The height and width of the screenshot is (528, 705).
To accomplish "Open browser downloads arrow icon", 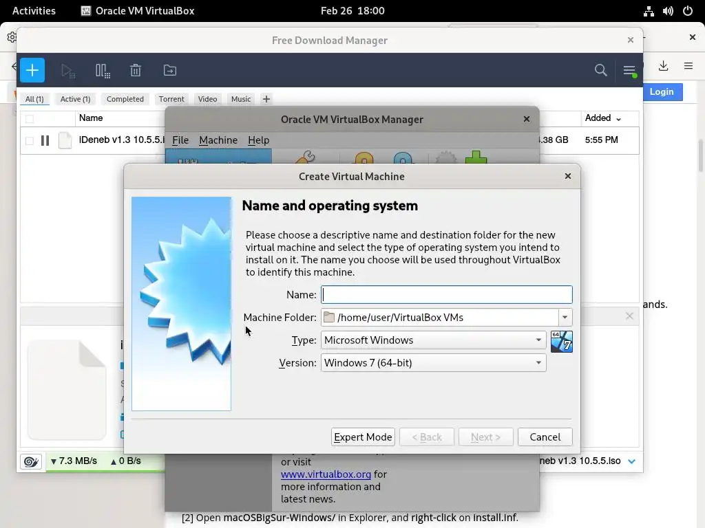I will pos(663,66).
